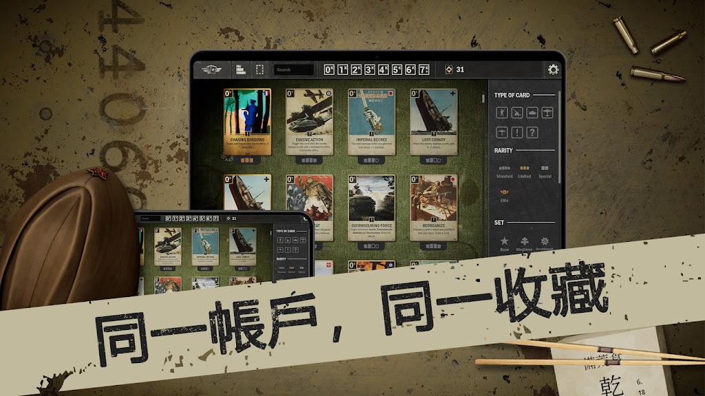Select the Lost Convoy card on tablet
Image resolution: width=705 pixels, height=396 pixels.
434,122
